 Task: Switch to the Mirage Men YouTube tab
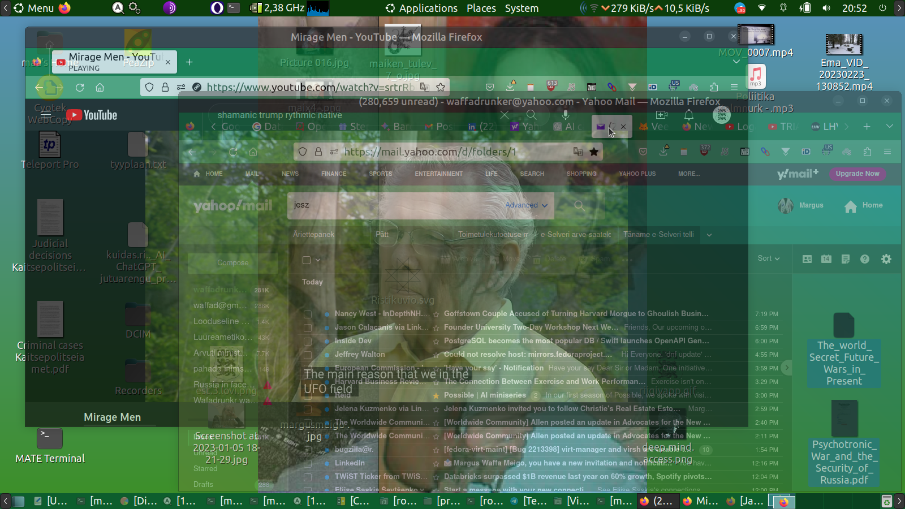114,62
